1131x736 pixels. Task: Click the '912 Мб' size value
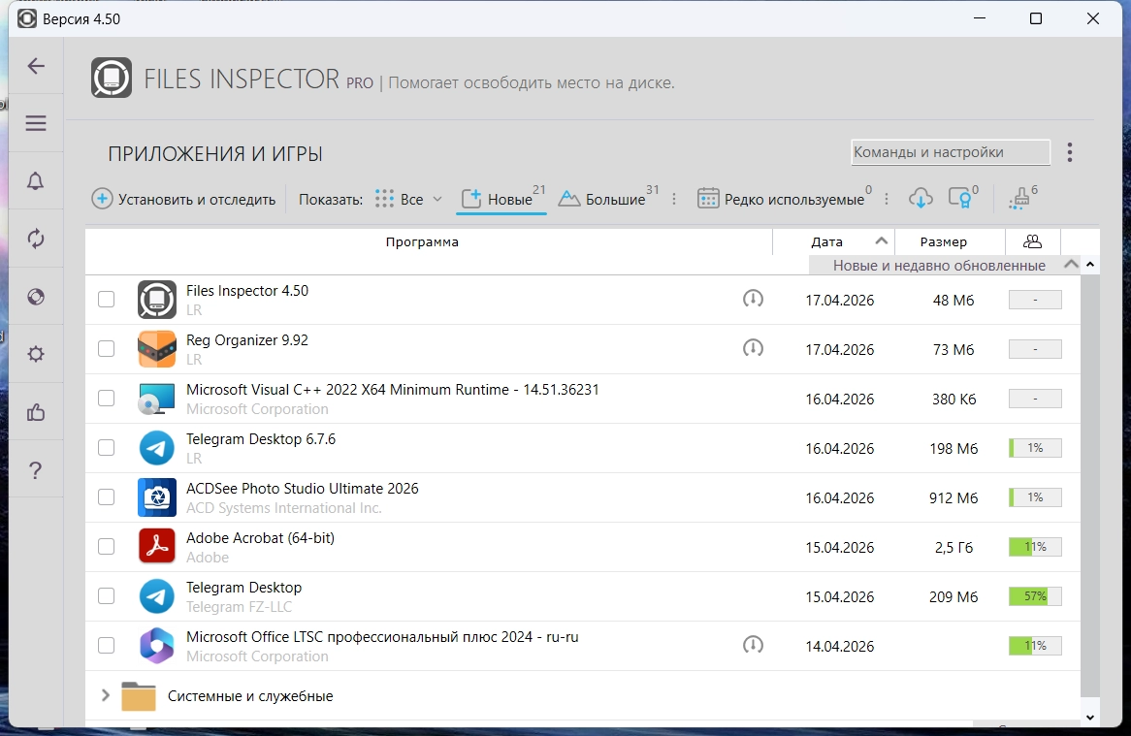(x=953, y=497)
